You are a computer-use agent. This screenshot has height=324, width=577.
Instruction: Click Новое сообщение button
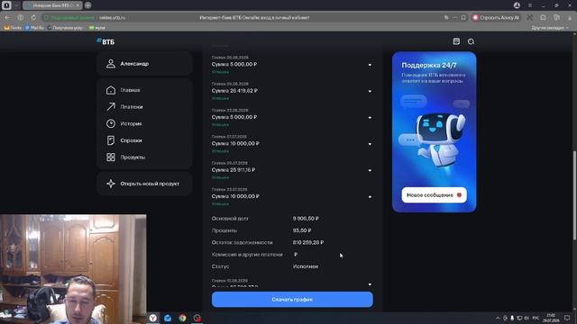click(435, 195)
